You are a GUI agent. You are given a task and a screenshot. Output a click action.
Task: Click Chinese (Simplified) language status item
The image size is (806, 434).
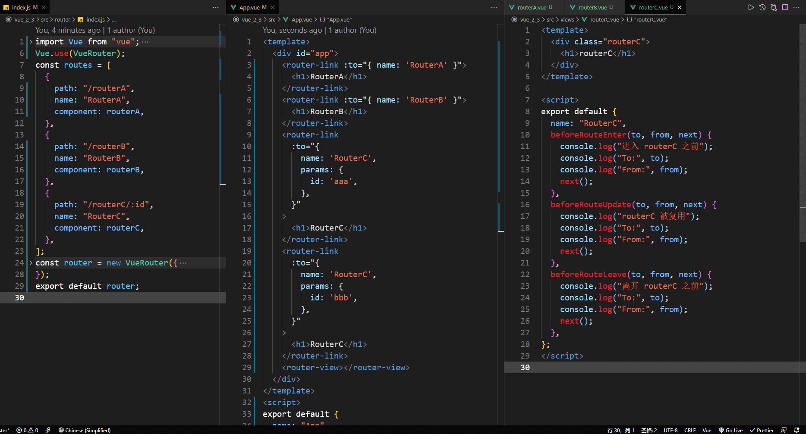pos(85,430)
